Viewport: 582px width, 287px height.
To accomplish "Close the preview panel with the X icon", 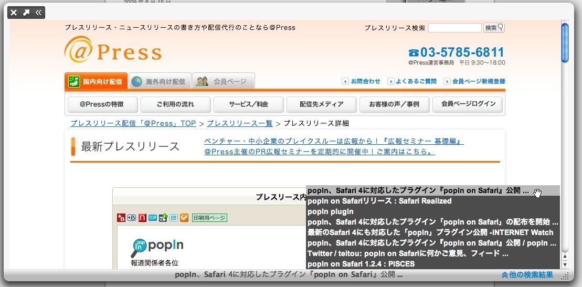I will tap(14, 13).
